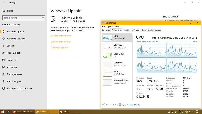The height and width of the screenshot is (114, 202).
Task: Click Windows Insider Program sidebar icon
Action: [x=4, y=88]
